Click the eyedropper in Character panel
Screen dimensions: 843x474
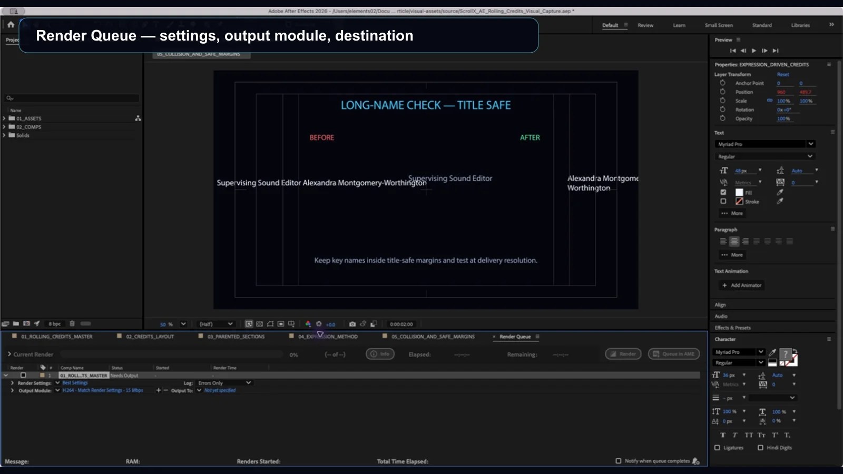772,352
